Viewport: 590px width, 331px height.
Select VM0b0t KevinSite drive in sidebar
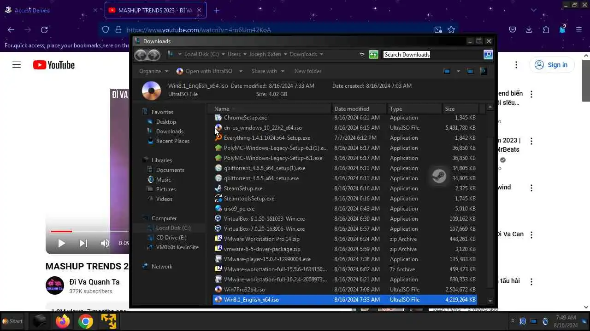(x=177, y=247)
